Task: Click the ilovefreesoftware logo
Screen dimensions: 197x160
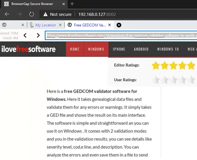Action: 28,49
